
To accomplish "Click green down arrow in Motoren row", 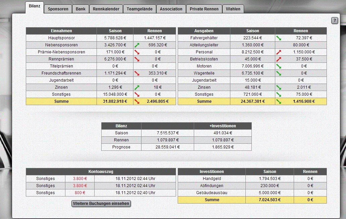I will pyautogui.click(x=279, y=66).
